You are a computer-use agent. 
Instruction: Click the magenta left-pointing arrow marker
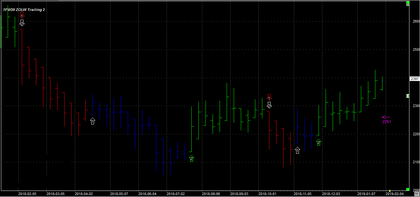pyautogui.click(x=386, y=117)
